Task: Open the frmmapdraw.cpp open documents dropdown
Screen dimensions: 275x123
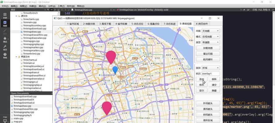Action: point(92,10)
